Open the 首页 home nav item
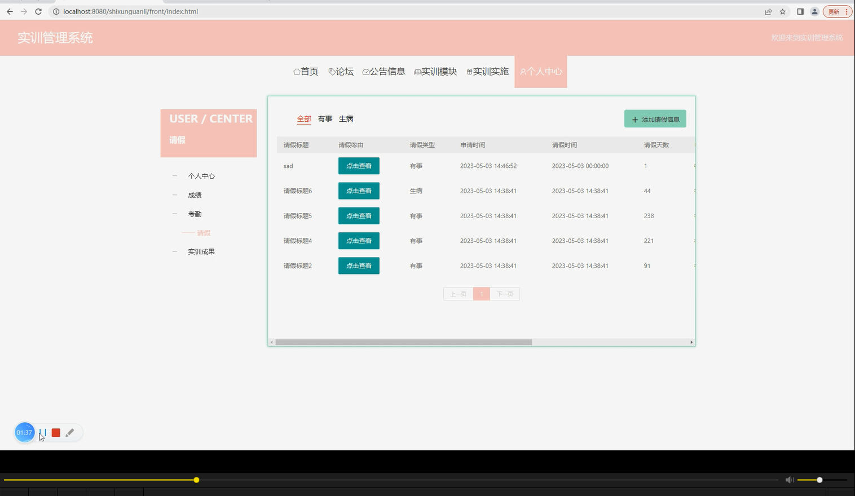Viewport: 855px width, 496px height. (306, 72)
